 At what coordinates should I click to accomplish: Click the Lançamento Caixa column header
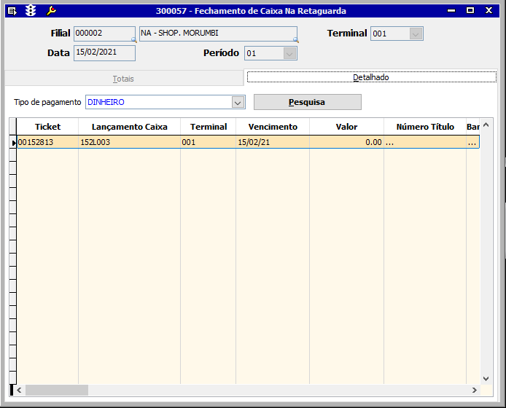(x=129, y=127)
